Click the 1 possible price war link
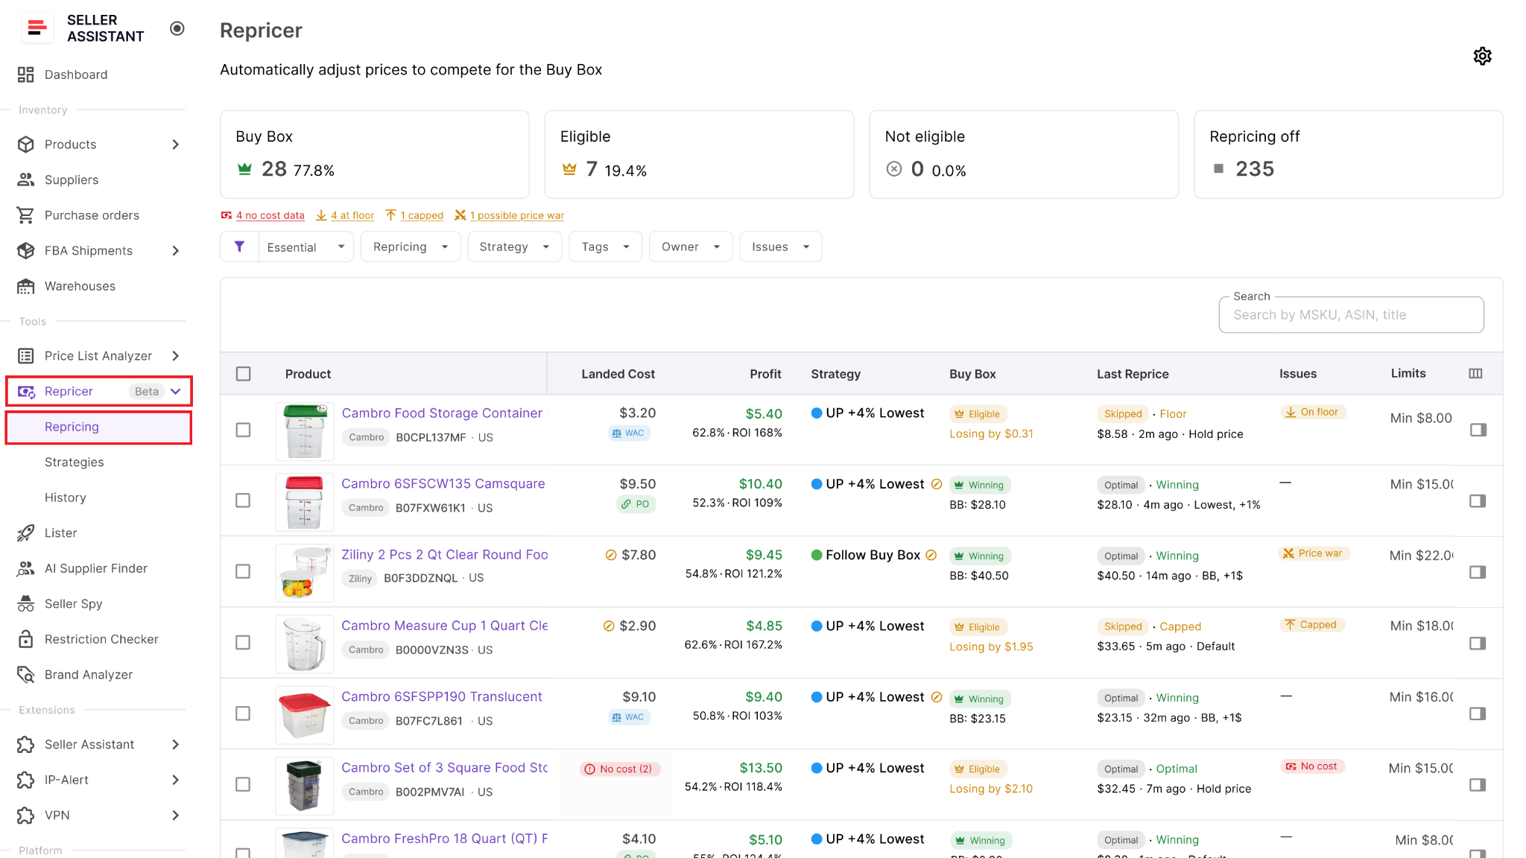The height and width of the screenshot is (858, 1526). [516, 215]
